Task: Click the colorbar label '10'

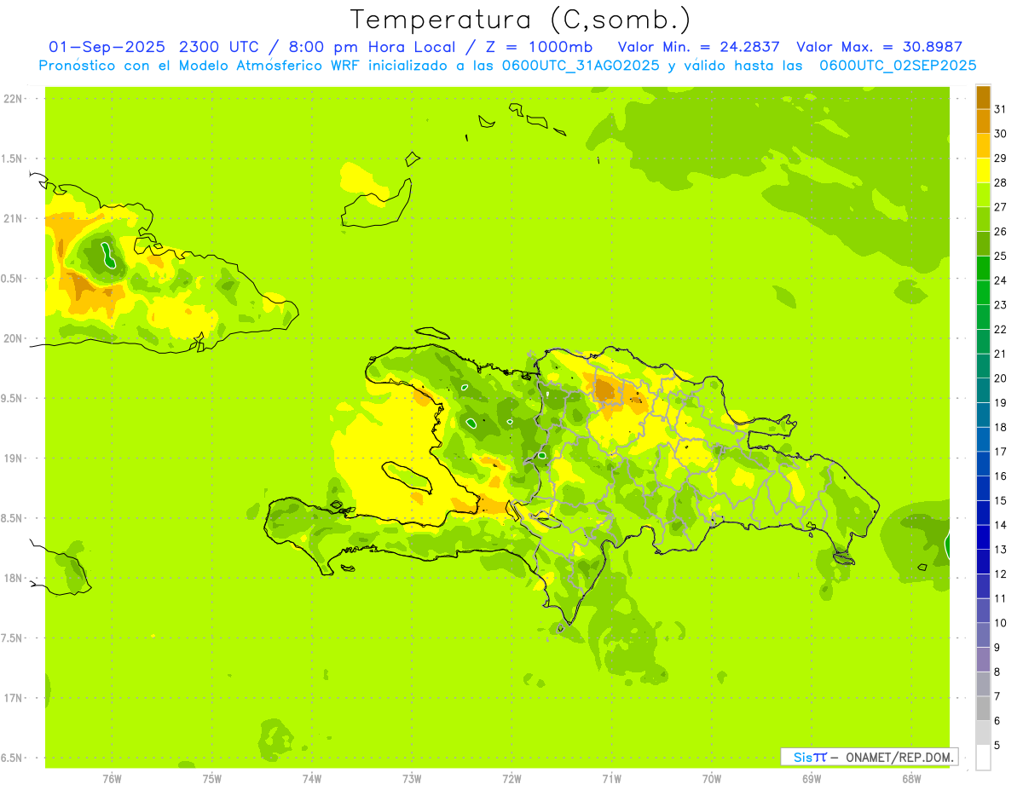Action: tap(1001, 623)
